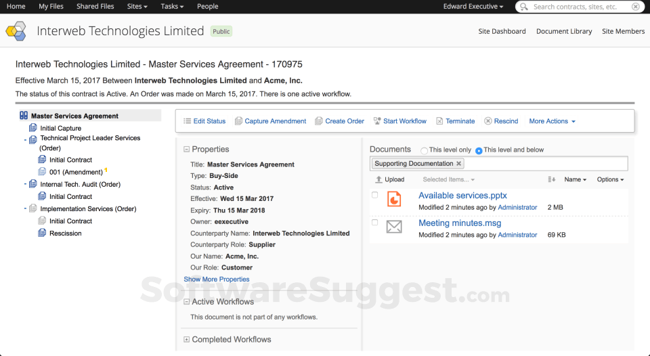This screenshot has width=650, height=356.
Task: Open the More Actions dropdown
Action: pos(552,121)
